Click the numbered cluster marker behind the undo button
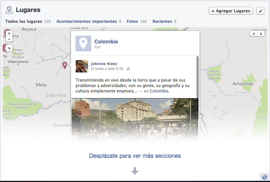The image size is (270, 182). tap(4, 48)
